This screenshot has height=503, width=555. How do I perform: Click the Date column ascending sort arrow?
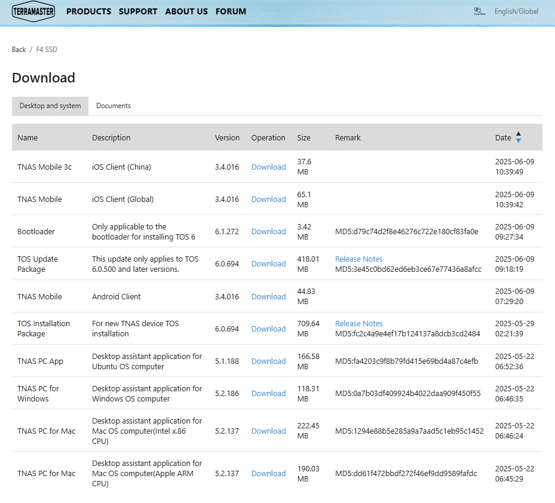[519, 134]
